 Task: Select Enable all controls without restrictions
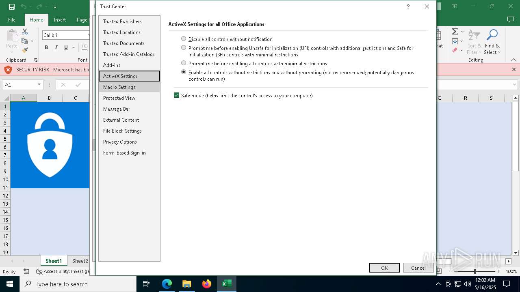[184, 72]
